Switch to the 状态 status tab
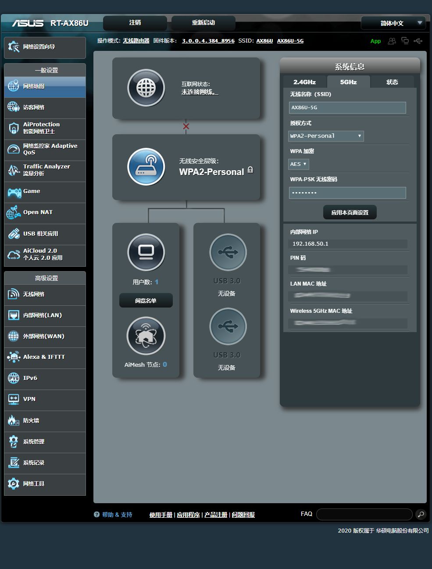The height and width of the screenshot is (569, 432). (392, 82)
